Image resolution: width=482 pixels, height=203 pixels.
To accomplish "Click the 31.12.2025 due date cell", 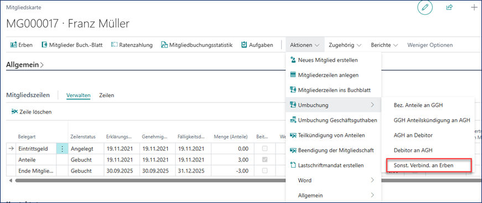I will (193, 171).
